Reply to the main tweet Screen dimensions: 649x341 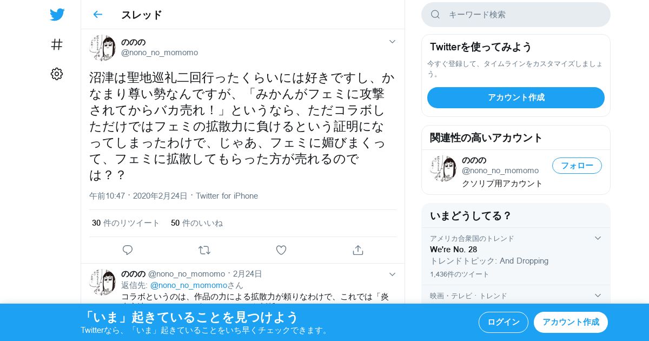[x=128, y=250]
